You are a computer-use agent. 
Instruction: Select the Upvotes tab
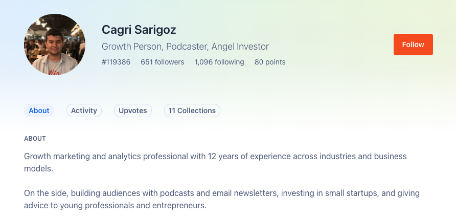pyautogui.click(x=132, y=111)
